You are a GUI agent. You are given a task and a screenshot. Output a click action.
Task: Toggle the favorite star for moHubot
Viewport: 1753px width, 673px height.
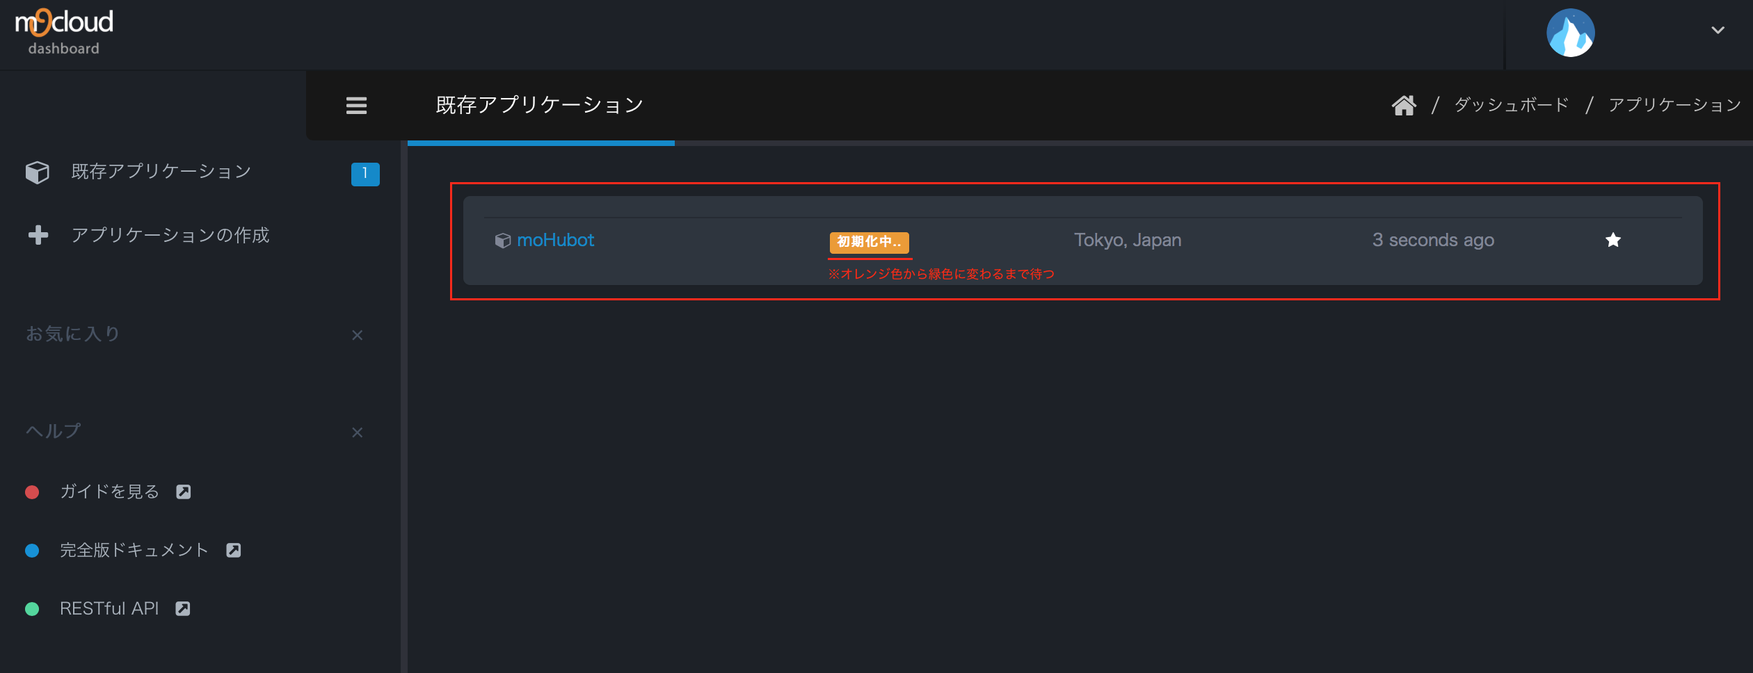[x=1613, y=240]
